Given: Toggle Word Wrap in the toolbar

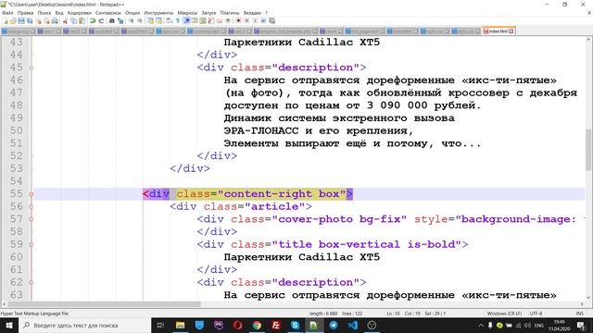Looking at the screenshot, I should 169,20.
